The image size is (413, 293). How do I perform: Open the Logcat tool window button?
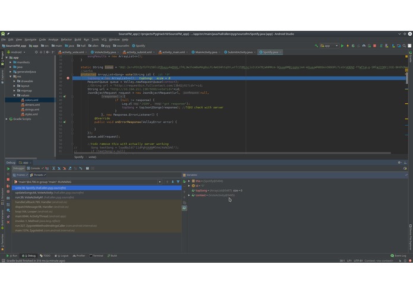click(62, 256)
